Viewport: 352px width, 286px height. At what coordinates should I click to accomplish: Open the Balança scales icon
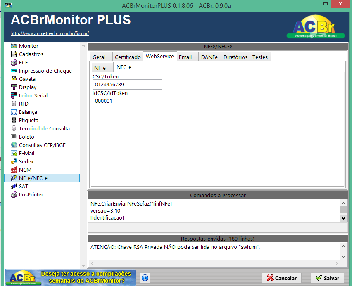(14, 112)
